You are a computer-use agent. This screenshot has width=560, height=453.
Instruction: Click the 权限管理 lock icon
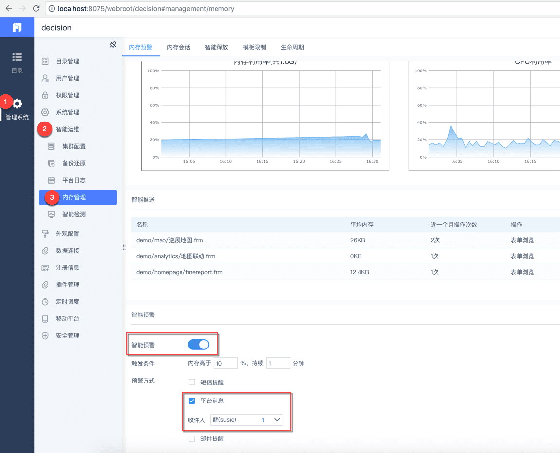point(45,95)
